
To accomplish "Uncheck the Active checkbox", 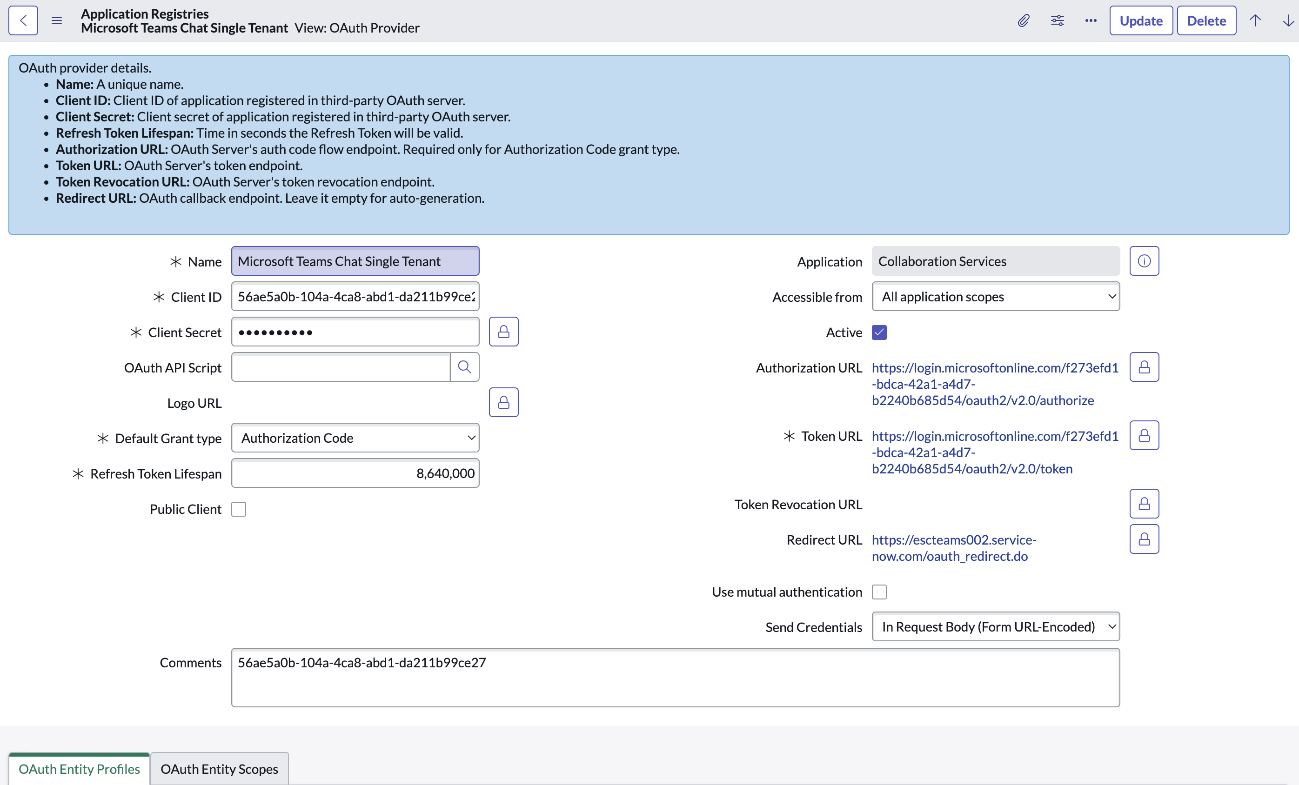I will point(879,333).
